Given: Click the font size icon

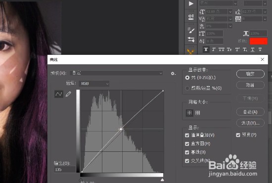Looking at the screenshot, I should [202, 12].
